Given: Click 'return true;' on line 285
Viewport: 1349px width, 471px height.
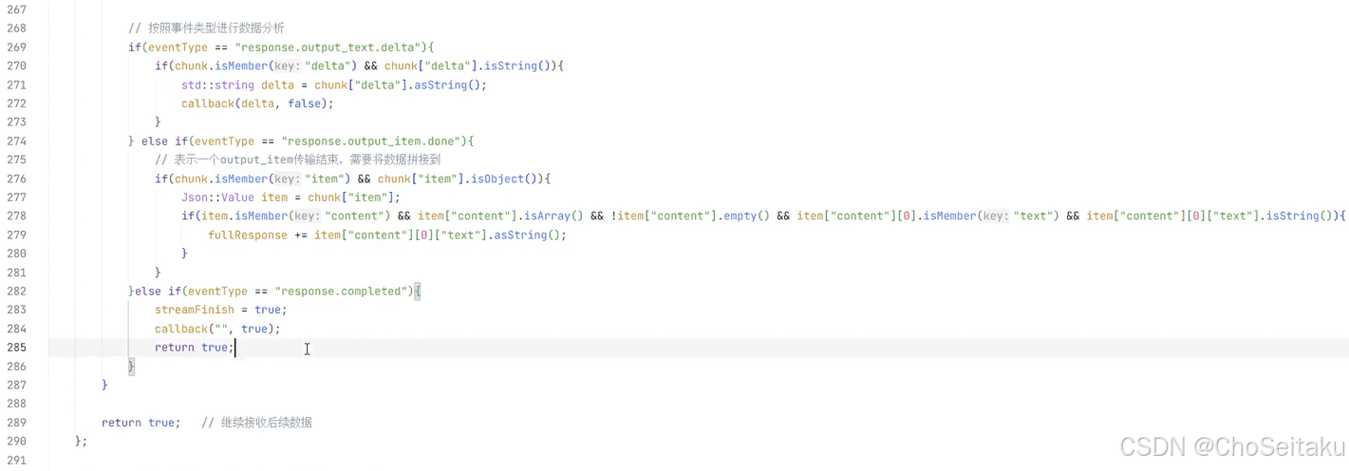Looking at the screenshot, I should (194, 348).
